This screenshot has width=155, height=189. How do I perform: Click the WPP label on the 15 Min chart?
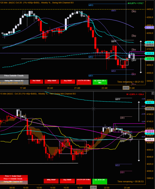(118, 99)
